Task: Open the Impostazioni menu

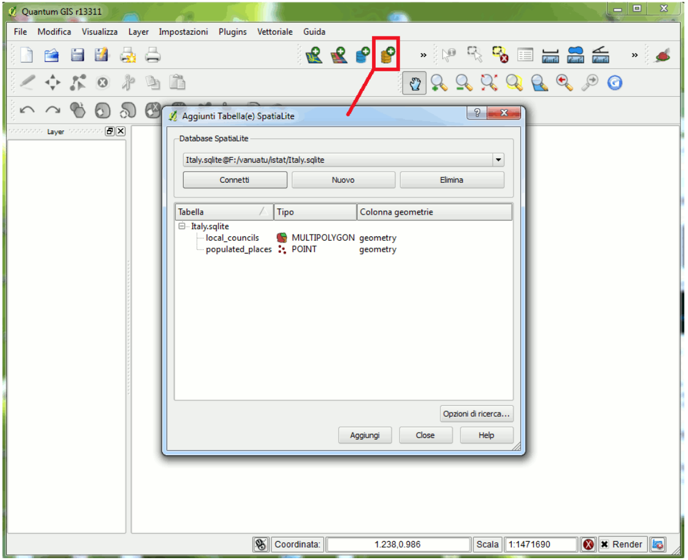Action: (x=184, y=32)
